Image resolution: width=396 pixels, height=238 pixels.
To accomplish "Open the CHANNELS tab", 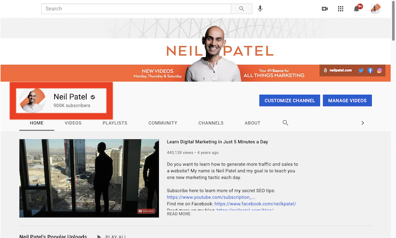I will pos(211,123).
